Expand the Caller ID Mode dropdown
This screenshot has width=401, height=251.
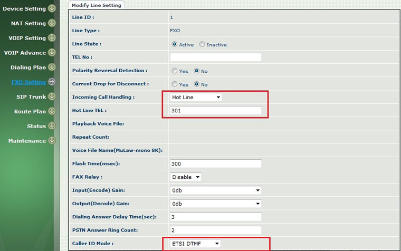click(x=195, y=244)
